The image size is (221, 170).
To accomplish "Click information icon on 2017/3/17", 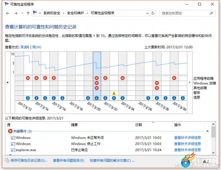I will pos(62,98).
